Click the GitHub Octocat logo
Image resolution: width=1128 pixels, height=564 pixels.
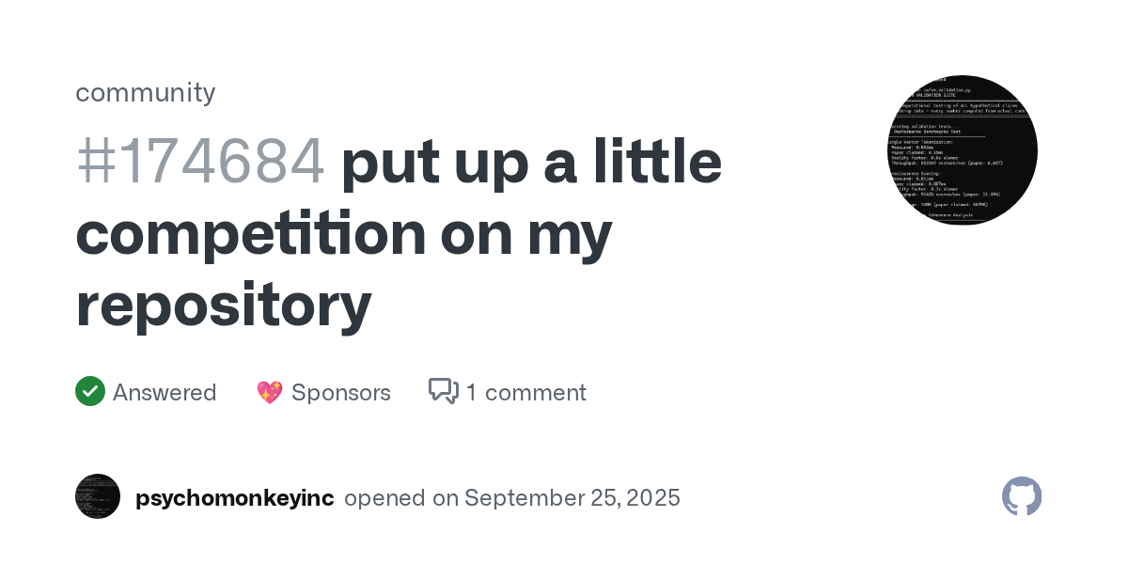click(x=1022, y=496)
